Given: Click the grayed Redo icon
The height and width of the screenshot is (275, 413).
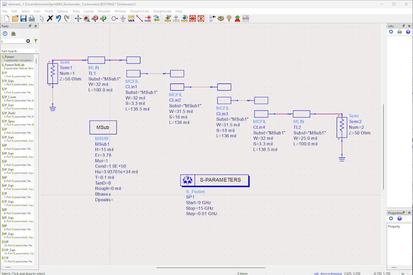Looking at the screenshot, I should [66, 19].
